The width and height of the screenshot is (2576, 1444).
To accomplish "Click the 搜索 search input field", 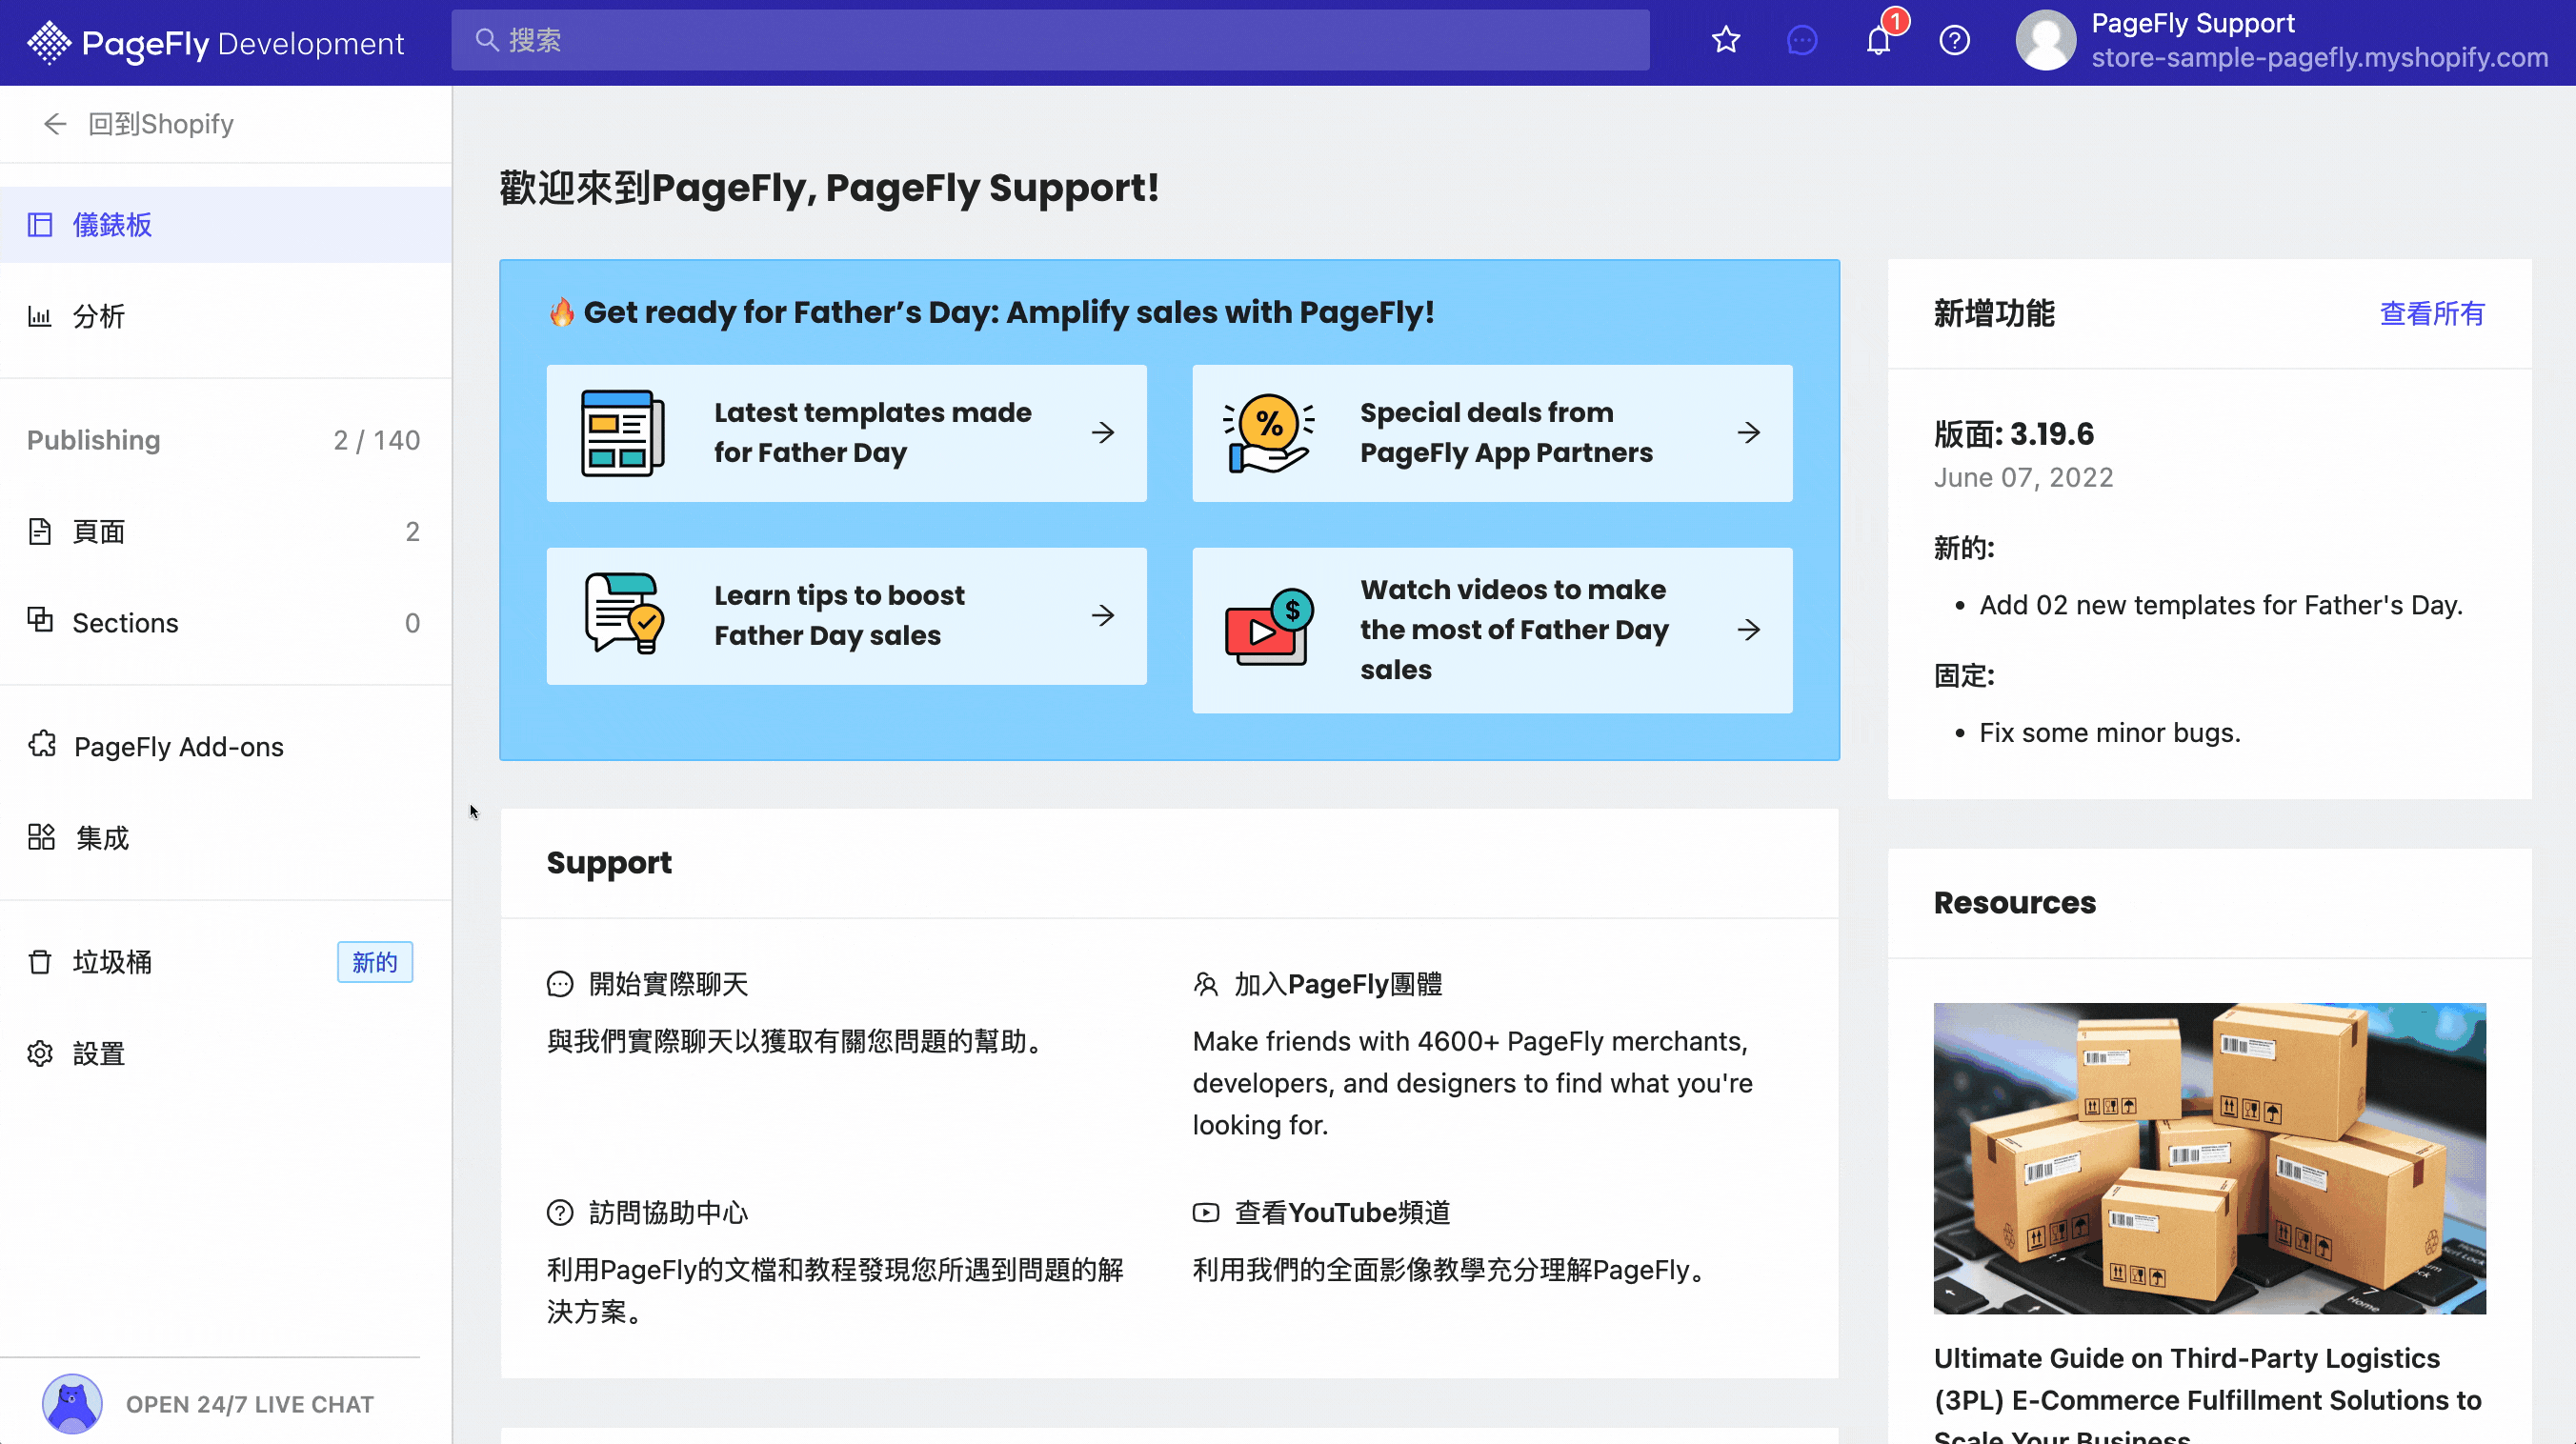I will click(1050, 40).
